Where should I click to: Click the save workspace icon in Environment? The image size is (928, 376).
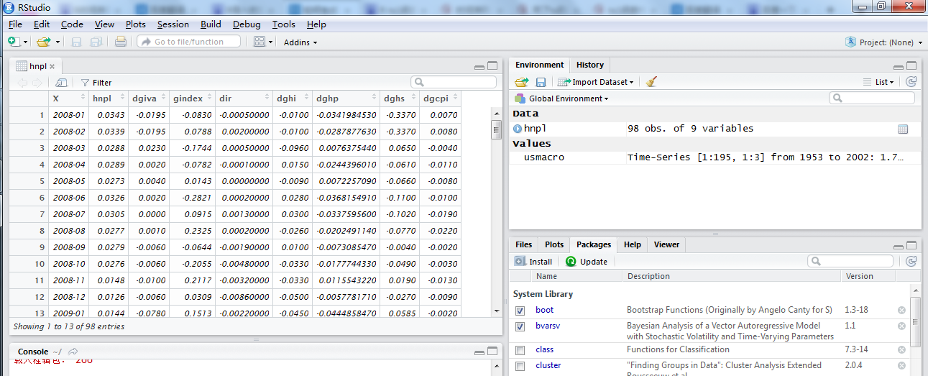click(x=541, y=82)
